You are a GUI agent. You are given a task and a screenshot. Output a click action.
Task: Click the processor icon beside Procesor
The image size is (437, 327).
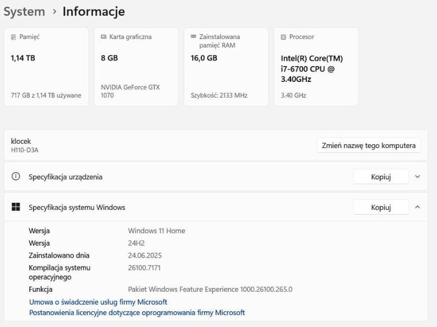coord(283,37)
